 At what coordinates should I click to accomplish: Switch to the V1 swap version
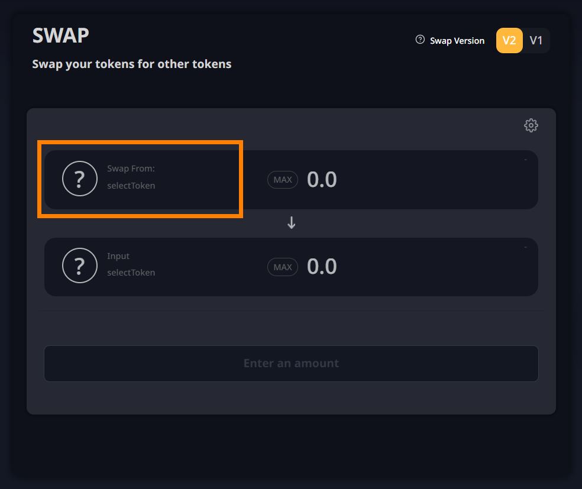tap(536, 41)
